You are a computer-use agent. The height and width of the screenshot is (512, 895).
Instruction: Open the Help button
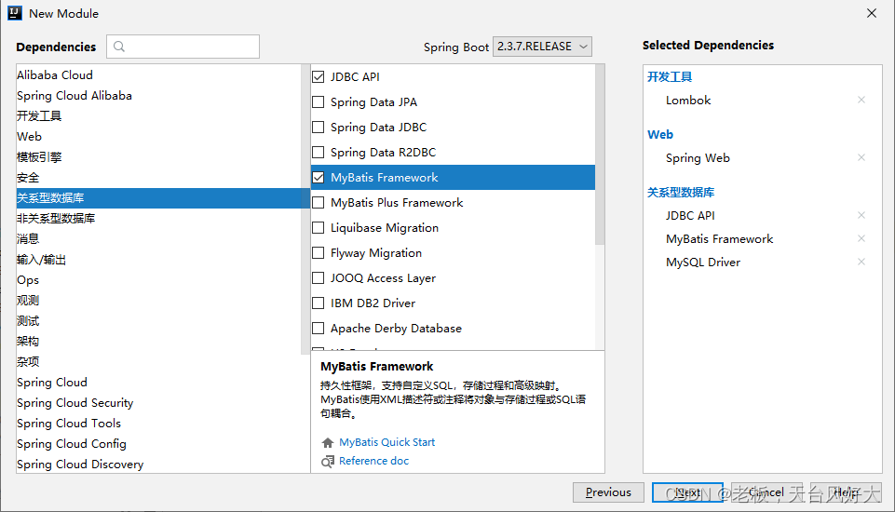tap(846, 492)
